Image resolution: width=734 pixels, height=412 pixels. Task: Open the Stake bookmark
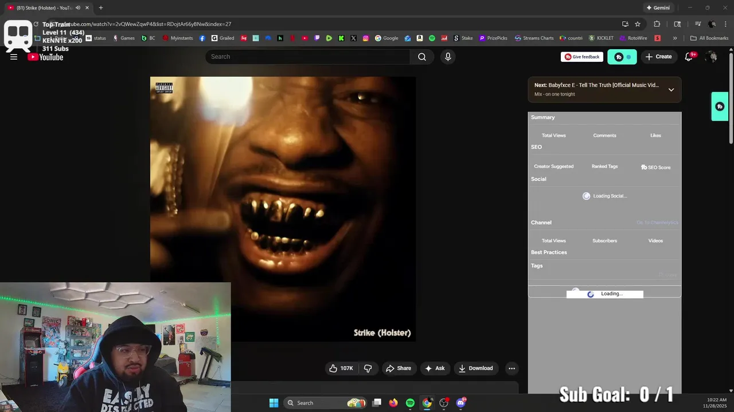point(463,38)
